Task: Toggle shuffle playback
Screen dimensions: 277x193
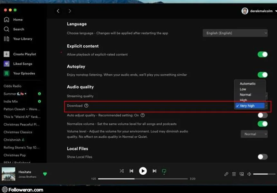Action: click(x=122, y=171)
